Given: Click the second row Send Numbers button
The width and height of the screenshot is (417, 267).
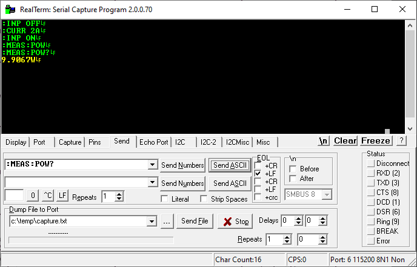Looking at the screenshot, I should click(182, 183).
